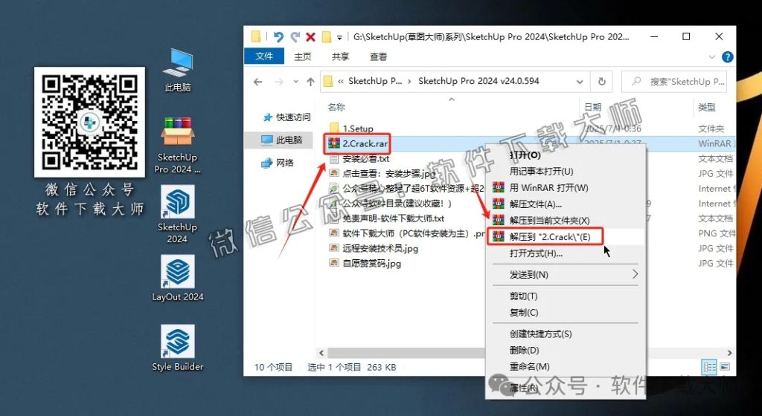This screenshot has height=416, width=762.
Task: Click the horizontal scrollbar left arrow
Action: [x=321, y=353]
